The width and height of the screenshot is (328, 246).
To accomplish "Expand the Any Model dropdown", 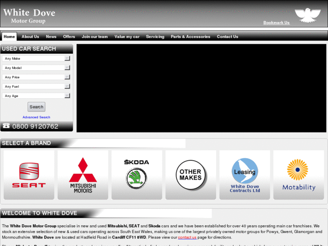I will coord(36,68).
